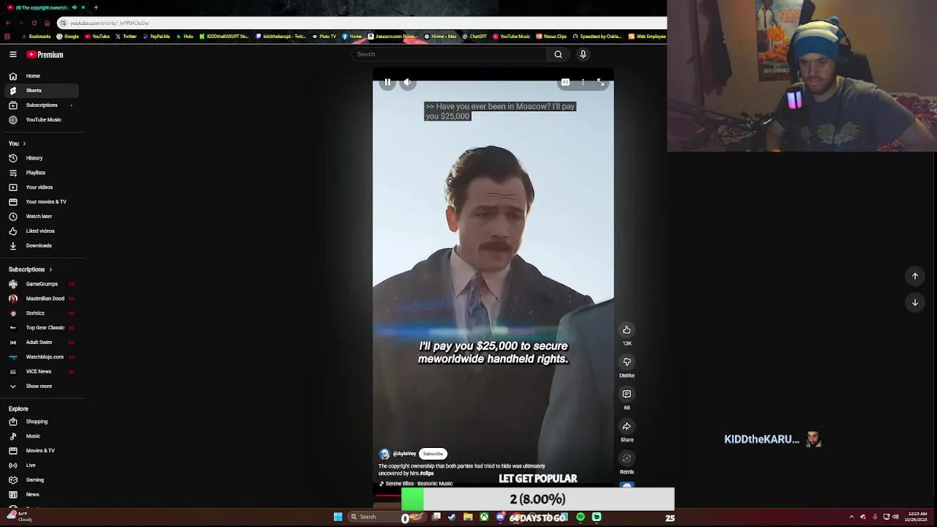Enter fullscreen on the Short

[x=600, y=83]
